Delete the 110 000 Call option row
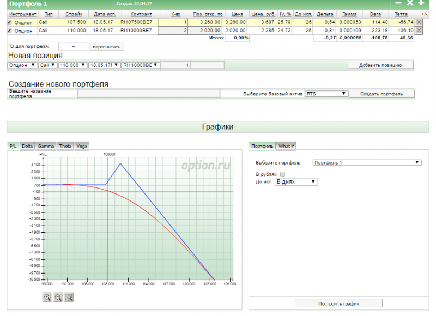The image size is (436, 316). click(419, 31)
